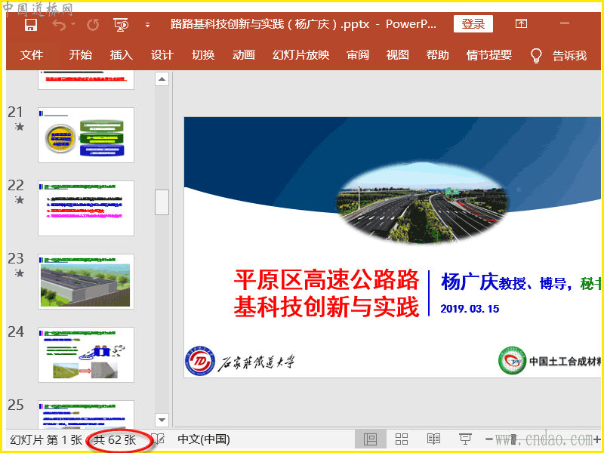Select slide 23 thumbnail

point(86,282)
